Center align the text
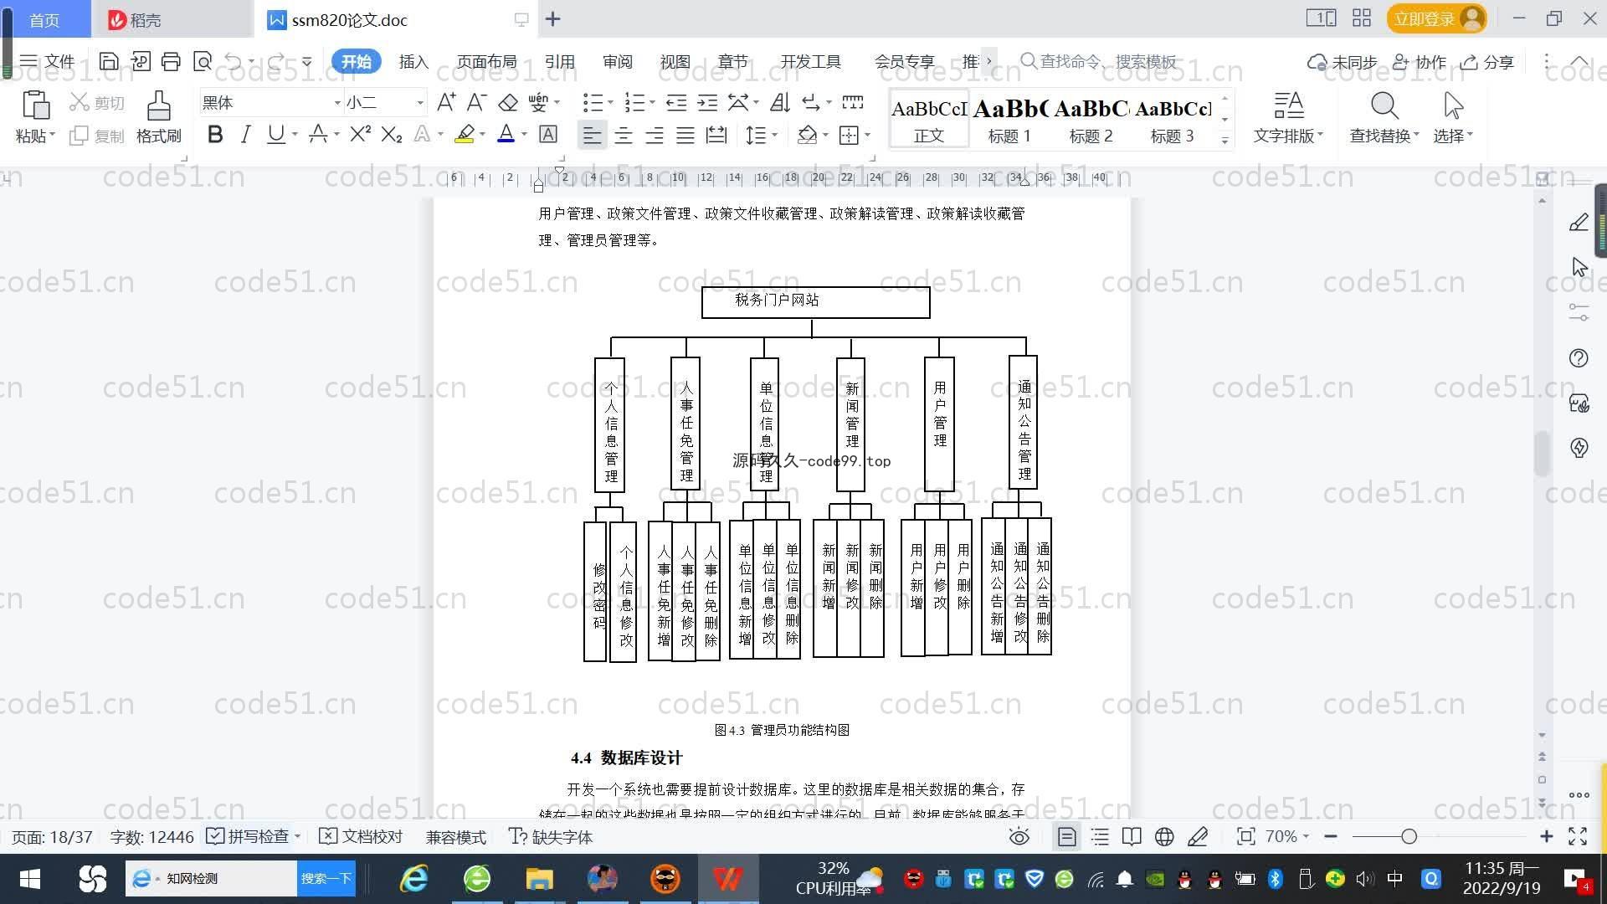 tap(624, 135)
